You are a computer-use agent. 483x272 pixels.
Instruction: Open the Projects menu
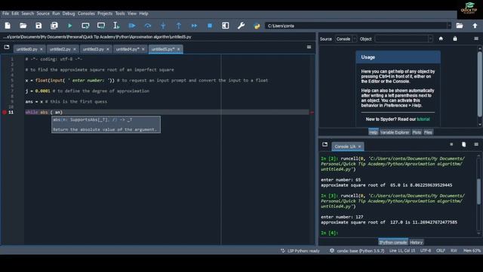[105, 14]
